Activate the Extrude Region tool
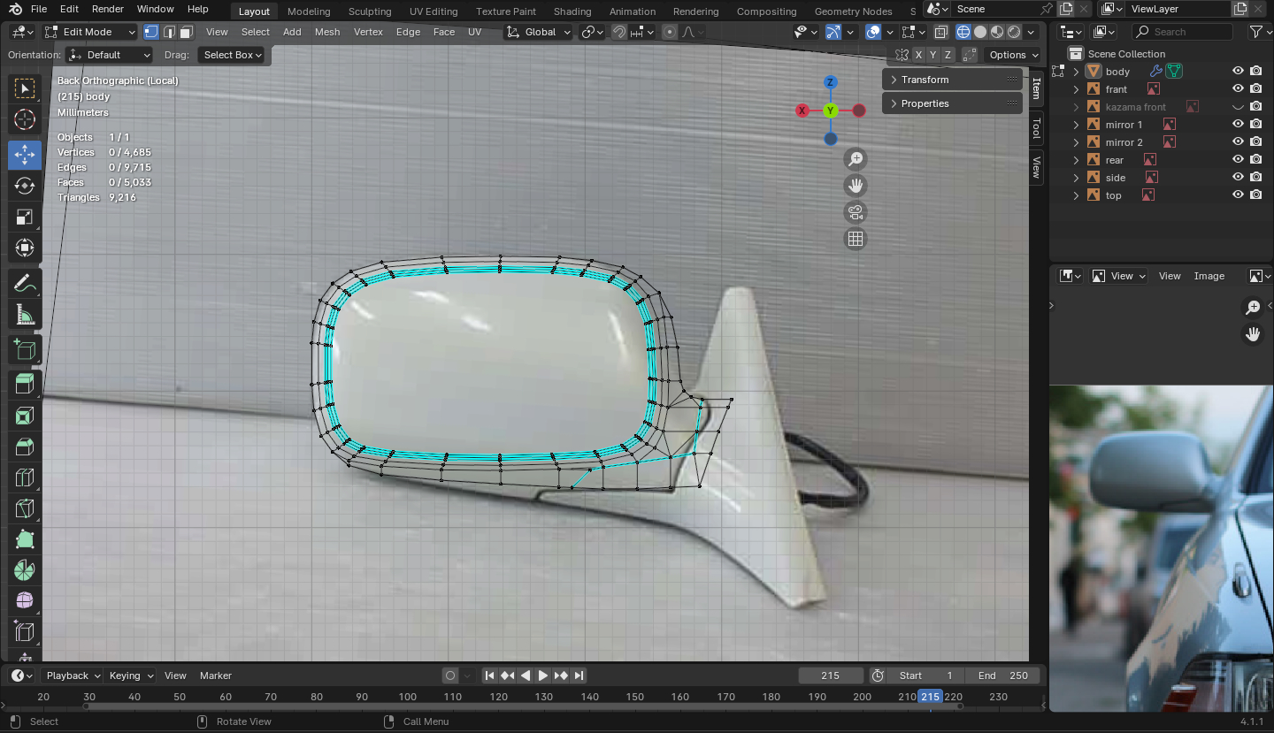The height and width of the screenshot is (733, 1274). [25, 384]
